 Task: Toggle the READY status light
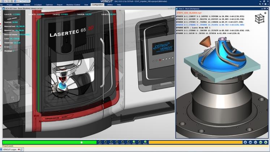pos(145,142)
